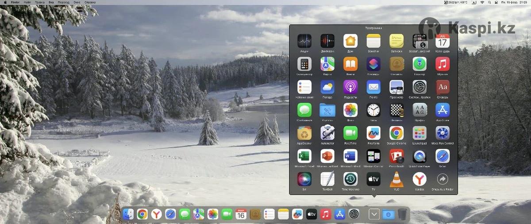
Task: Open the Apple menu in menu bar
Action: (4, 2)
